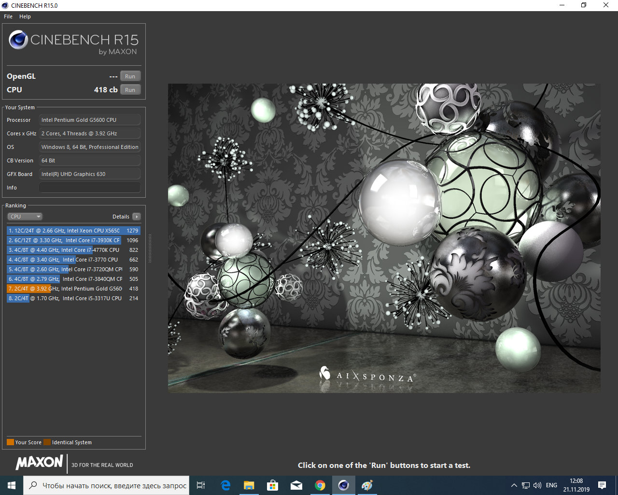The height and width of the screenshot is (495, 618).
Task: Click the rendered benchmark scene image
Action: pos(384,238)
